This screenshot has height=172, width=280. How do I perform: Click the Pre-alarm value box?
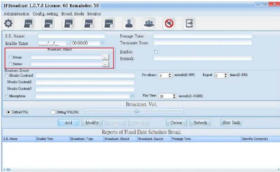164,76
